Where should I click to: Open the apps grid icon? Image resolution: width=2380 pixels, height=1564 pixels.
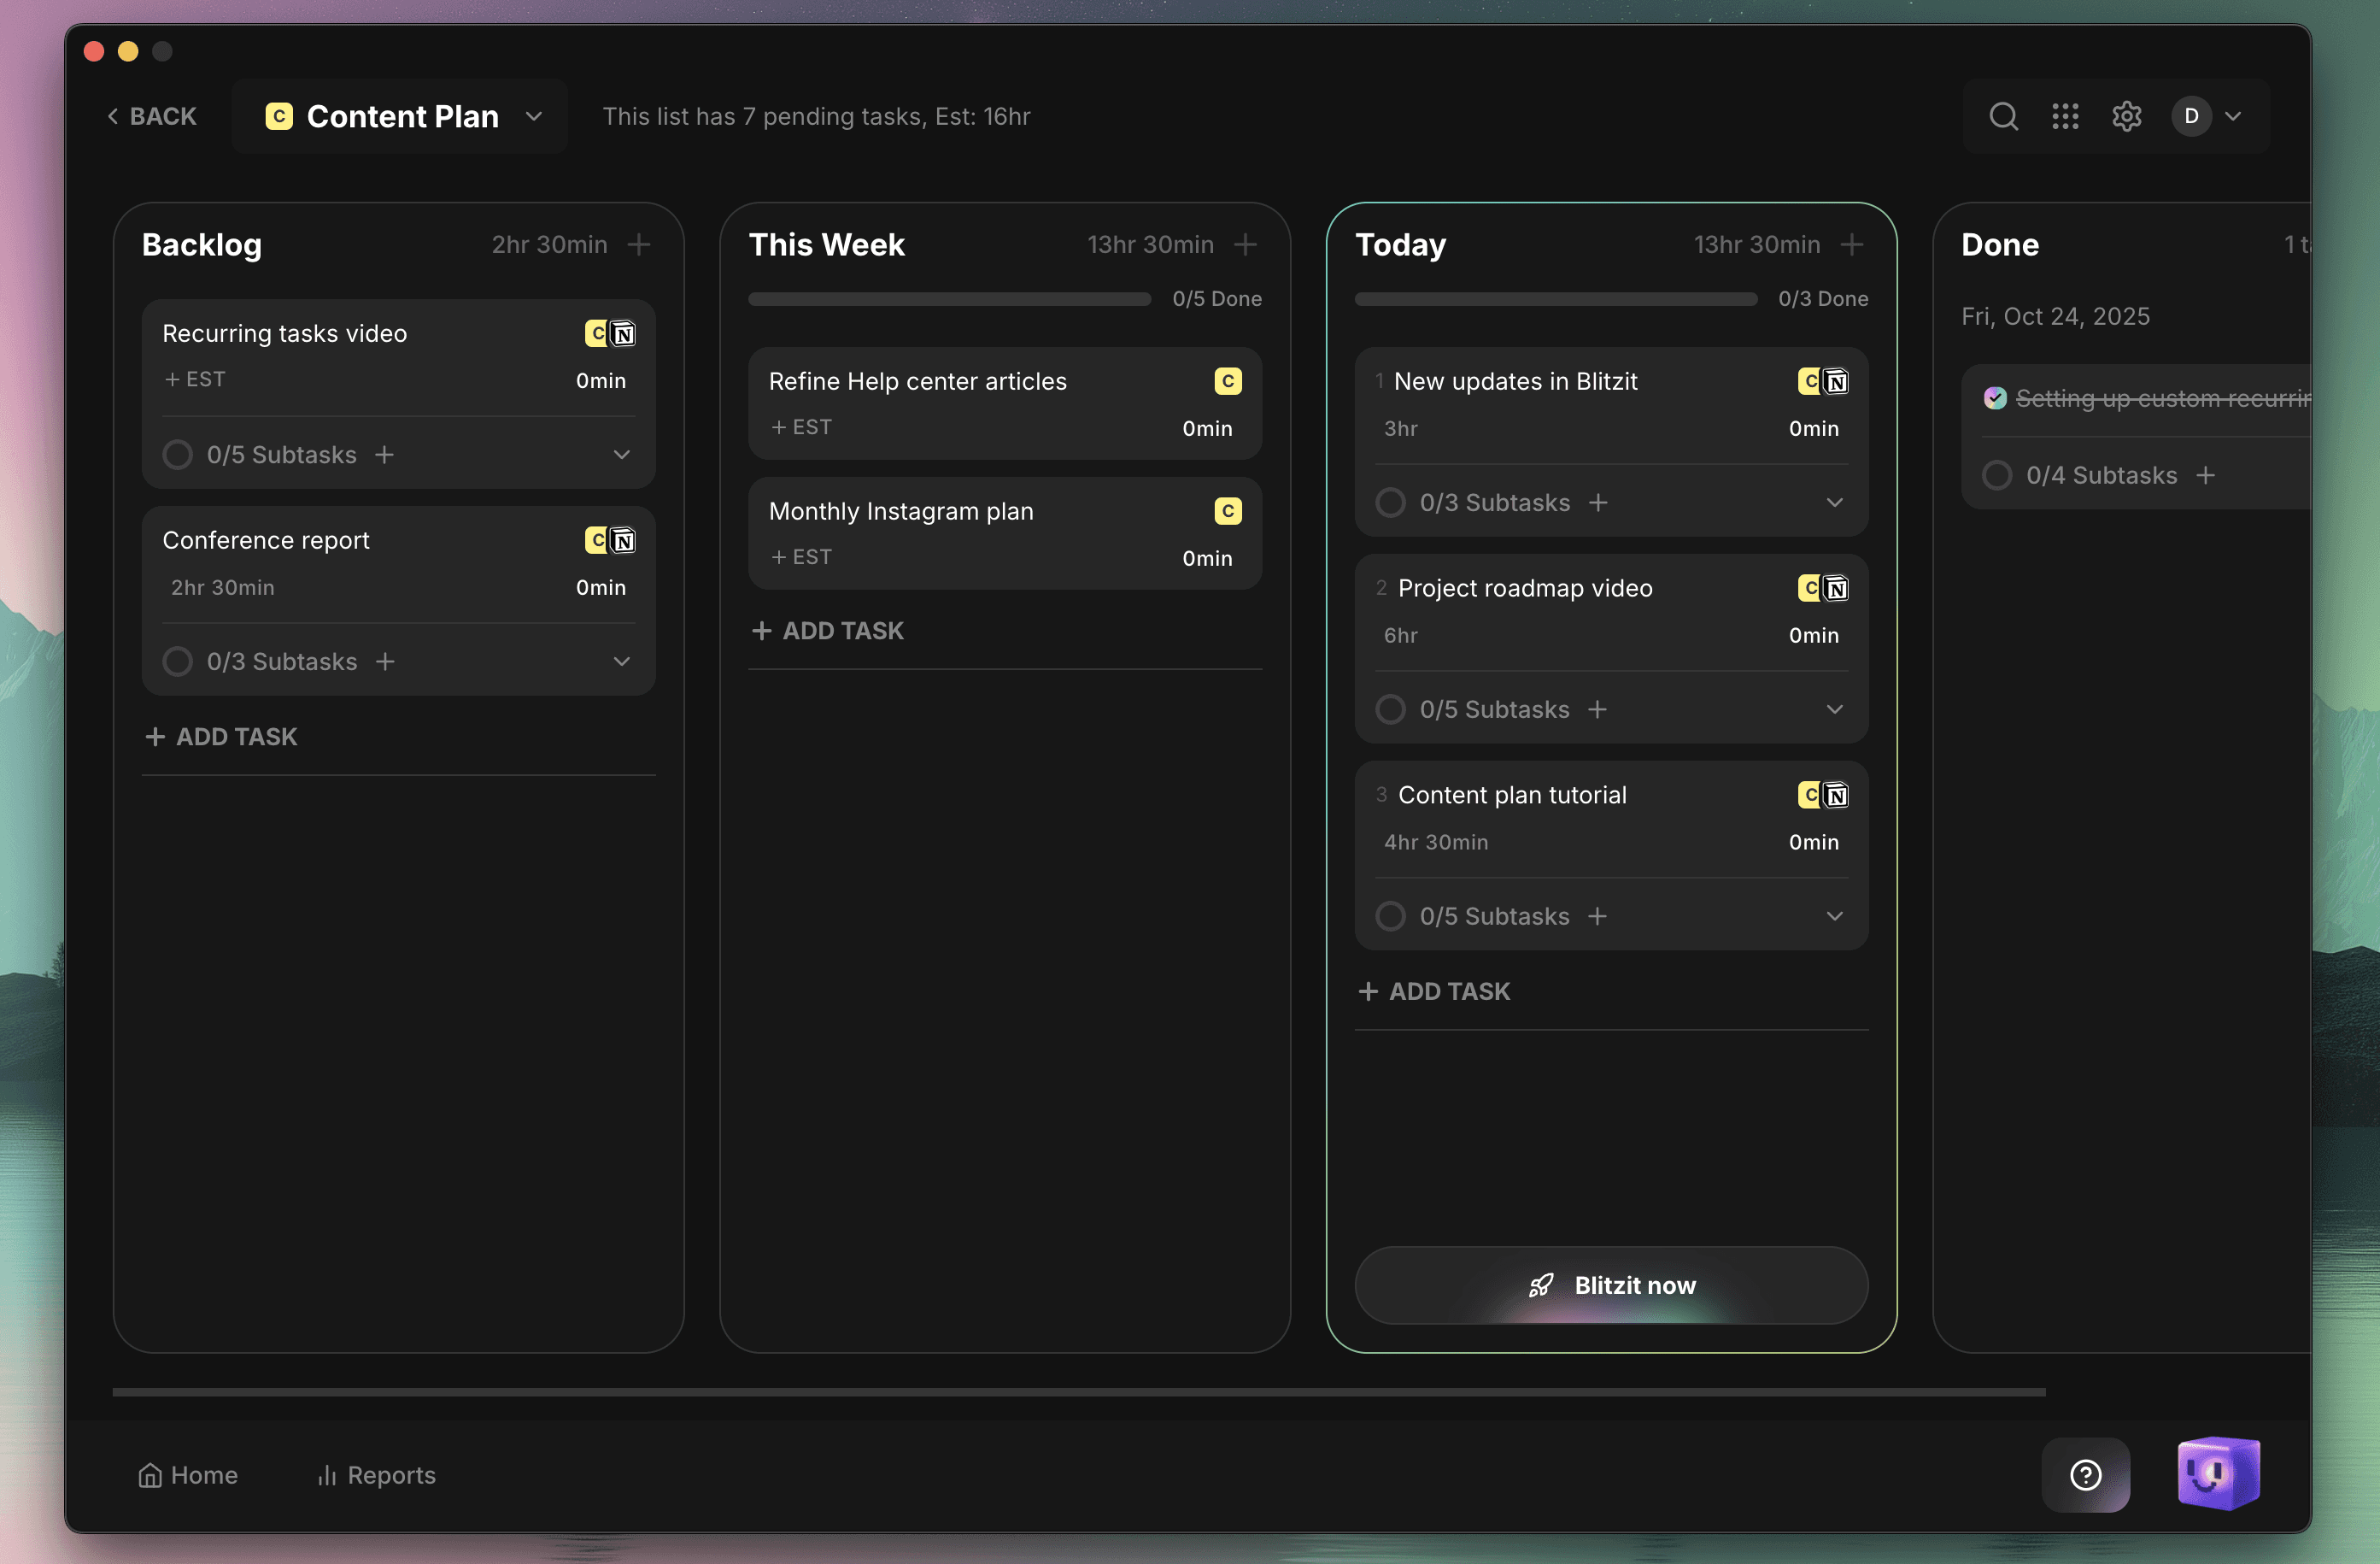2065,116
